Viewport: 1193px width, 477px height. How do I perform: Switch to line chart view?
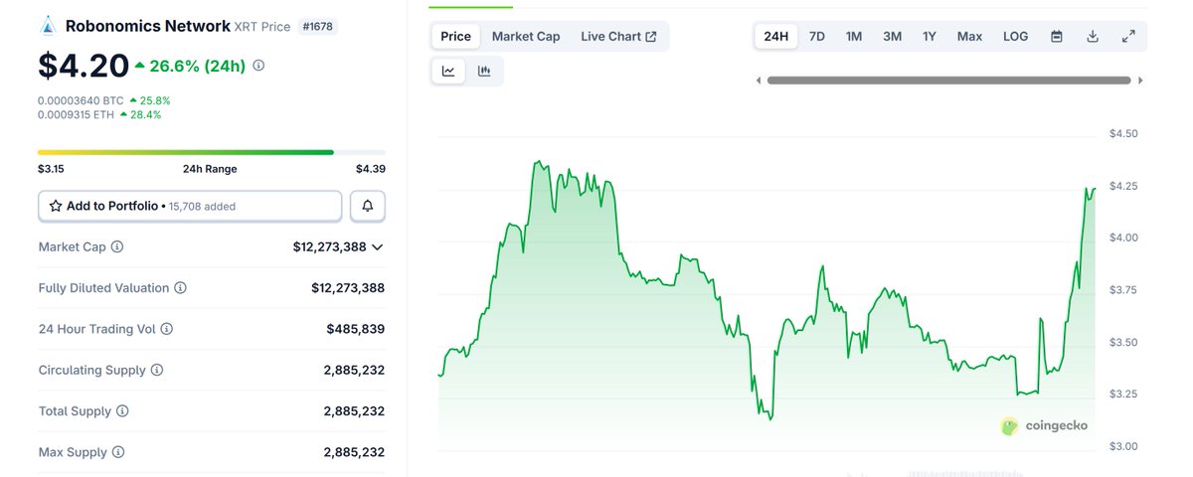pos(448,71)
